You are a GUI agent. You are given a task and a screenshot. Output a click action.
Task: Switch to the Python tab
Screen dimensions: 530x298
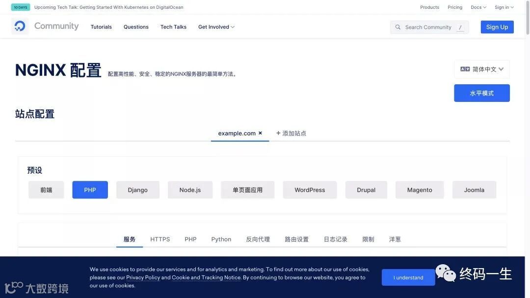pyautogui.click(x=221, y=239)
